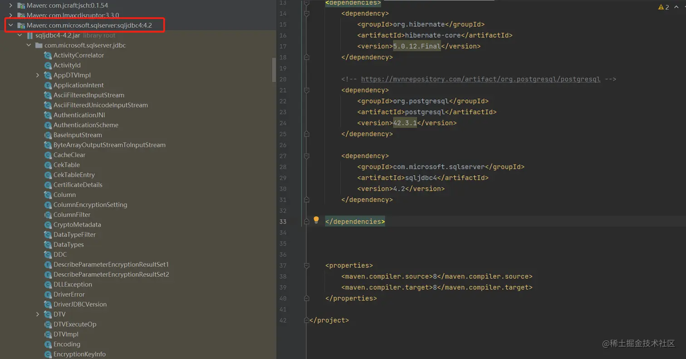Click the 5.0.12.Final version value
The width and height of the screenshot is (686, 359).
417,46
